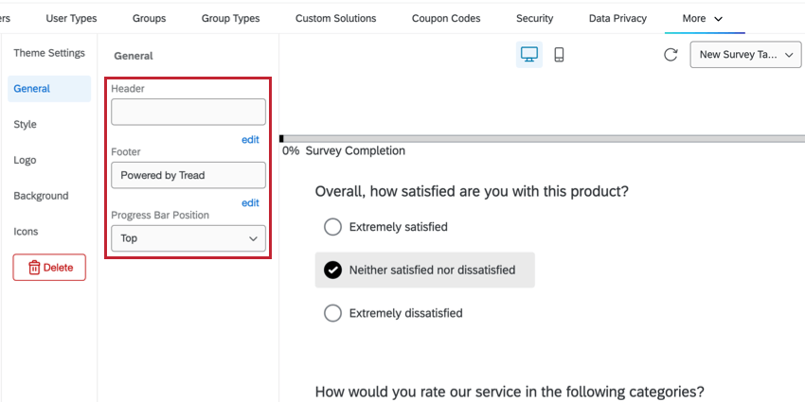
Task: Click the trash icon on Delete
Action: [x=34, y=268]
